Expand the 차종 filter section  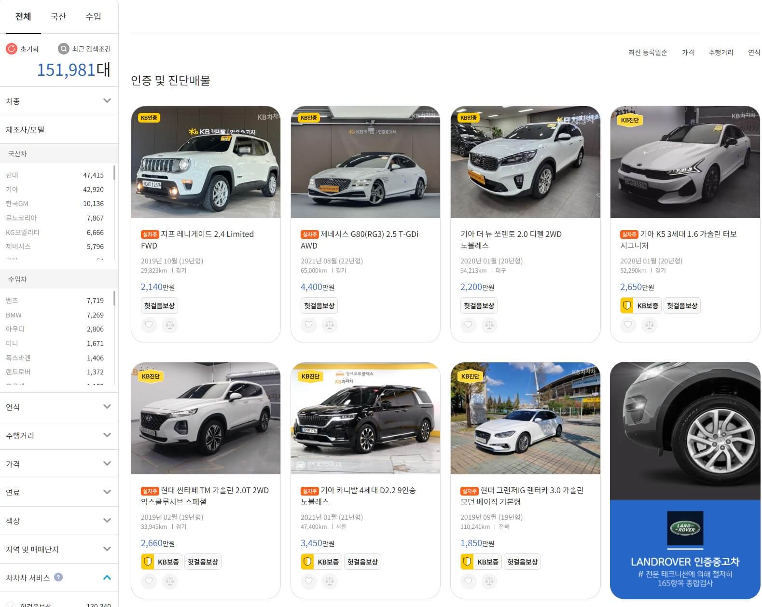tap(59, 101)
